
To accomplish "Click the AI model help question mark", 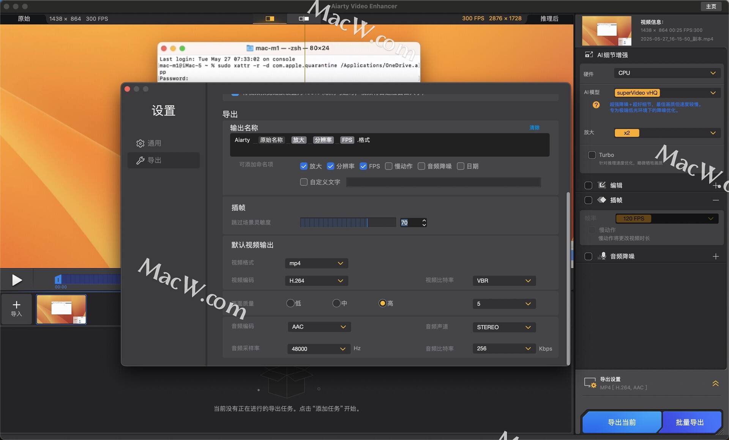I will tap(596, 105).
